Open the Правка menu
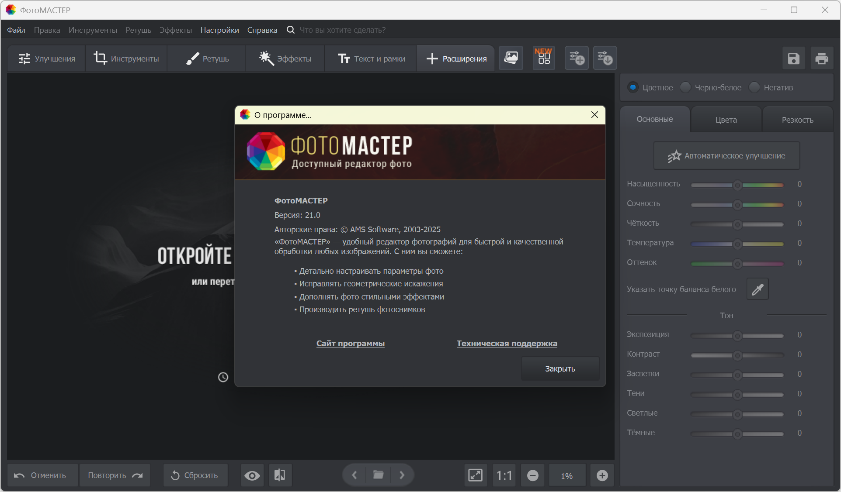This screenshot has height=492, width=841. click(x=47, y=30)
